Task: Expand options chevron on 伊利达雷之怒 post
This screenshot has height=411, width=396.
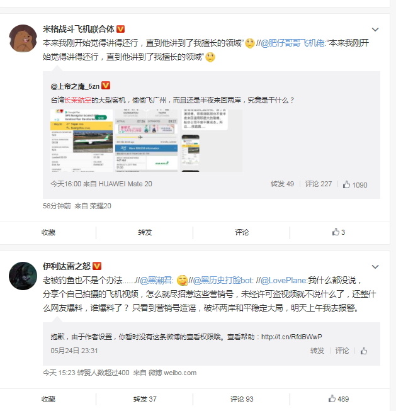Action: [x=375, y=267]
